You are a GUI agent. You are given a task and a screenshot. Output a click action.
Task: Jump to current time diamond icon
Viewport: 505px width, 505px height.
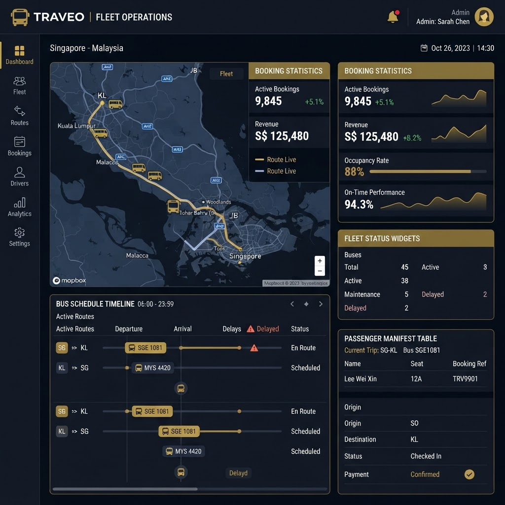tap(306, 304)
